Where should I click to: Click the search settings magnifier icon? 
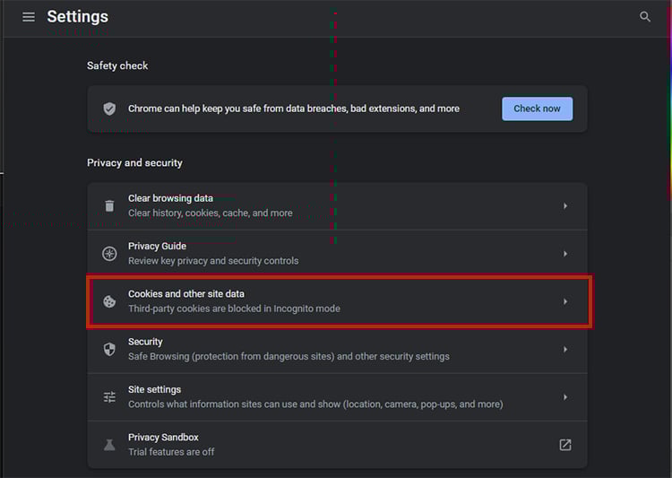pyautogui.click(x=644, y=17)
